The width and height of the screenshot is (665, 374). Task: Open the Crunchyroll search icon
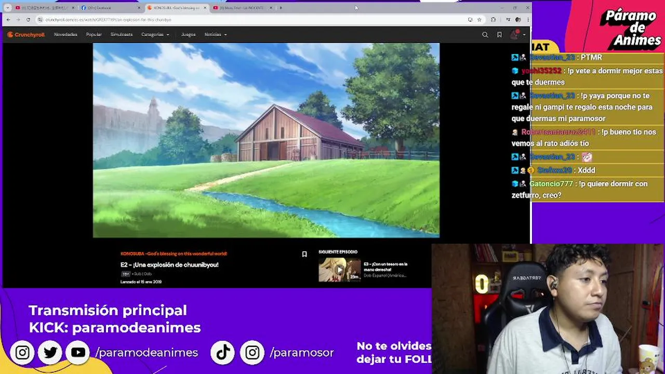point(485,35)
